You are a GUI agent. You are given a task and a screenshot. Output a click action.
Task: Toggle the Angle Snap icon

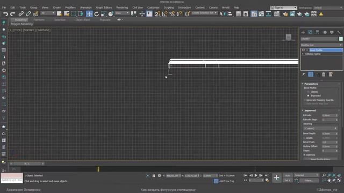point(165,14)
